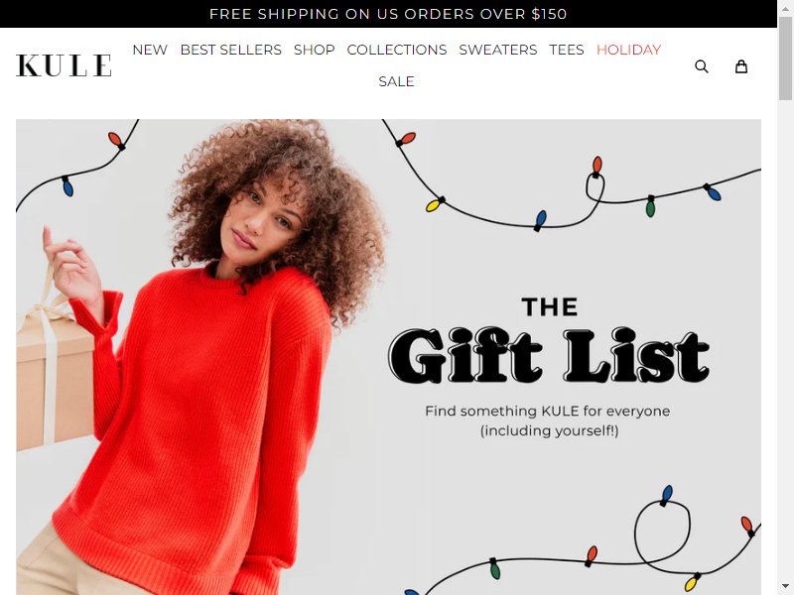Go to BEST SELLERS
This screenshot has height=595, width=794.
231,50
